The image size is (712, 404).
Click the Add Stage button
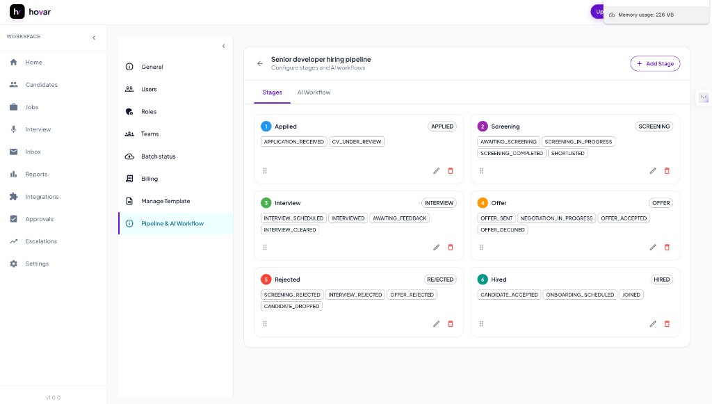[x=655, y=63]
